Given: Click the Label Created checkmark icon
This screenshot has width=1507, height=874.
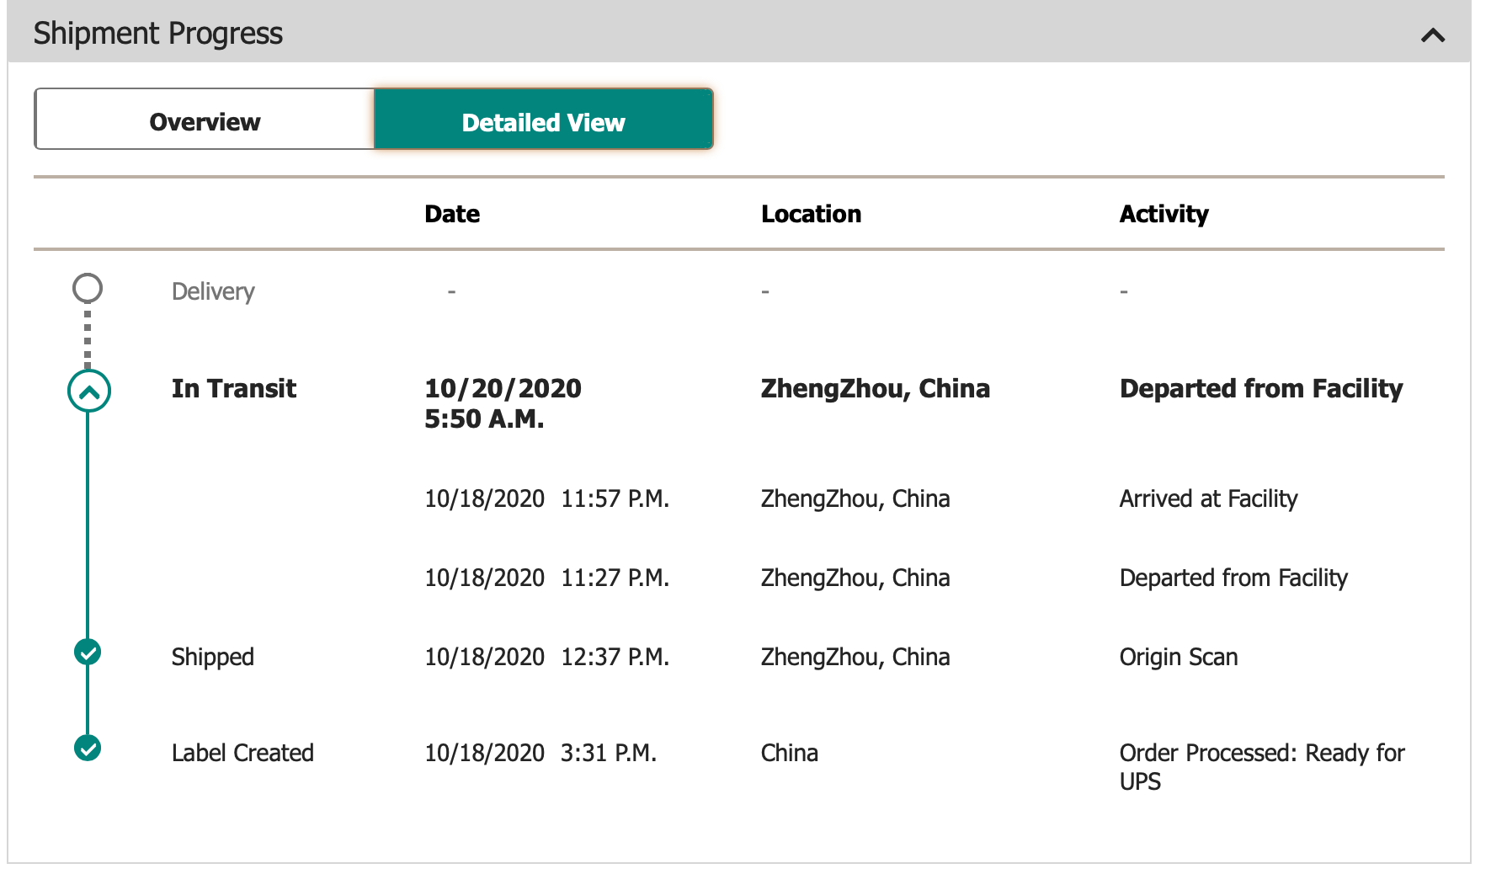Looking at the screenshot, I should [x=88, y=748].
